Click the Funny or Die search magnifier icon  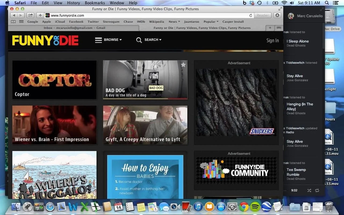(x=139, y=40)
